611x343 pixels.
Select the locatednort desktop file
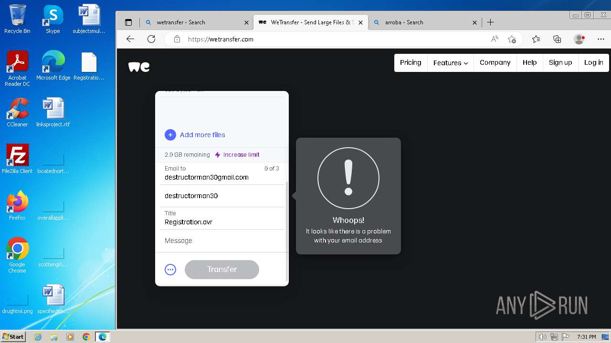click(53, 162)
